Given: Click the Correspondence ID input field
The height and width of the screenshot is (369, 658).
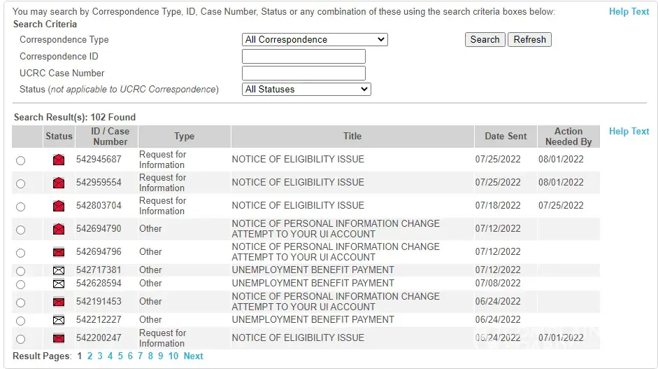Looking at the screenshot, I should (303, 57).
